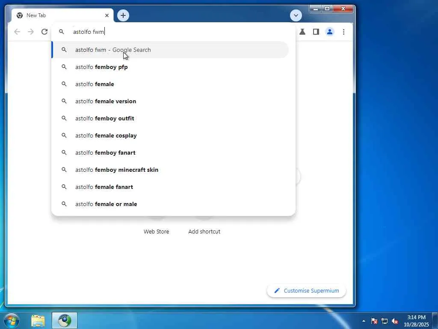Open a new tab with plus button
This screenshot has height=329, width=438.
123,15
